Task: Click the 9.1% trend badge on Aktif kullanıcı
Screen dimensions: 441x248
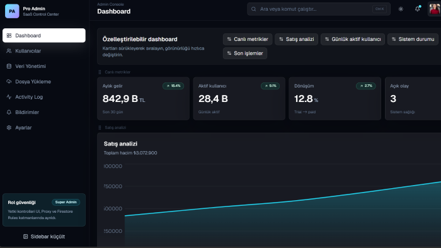Action: pyautogui.click(x=270, y=86)
